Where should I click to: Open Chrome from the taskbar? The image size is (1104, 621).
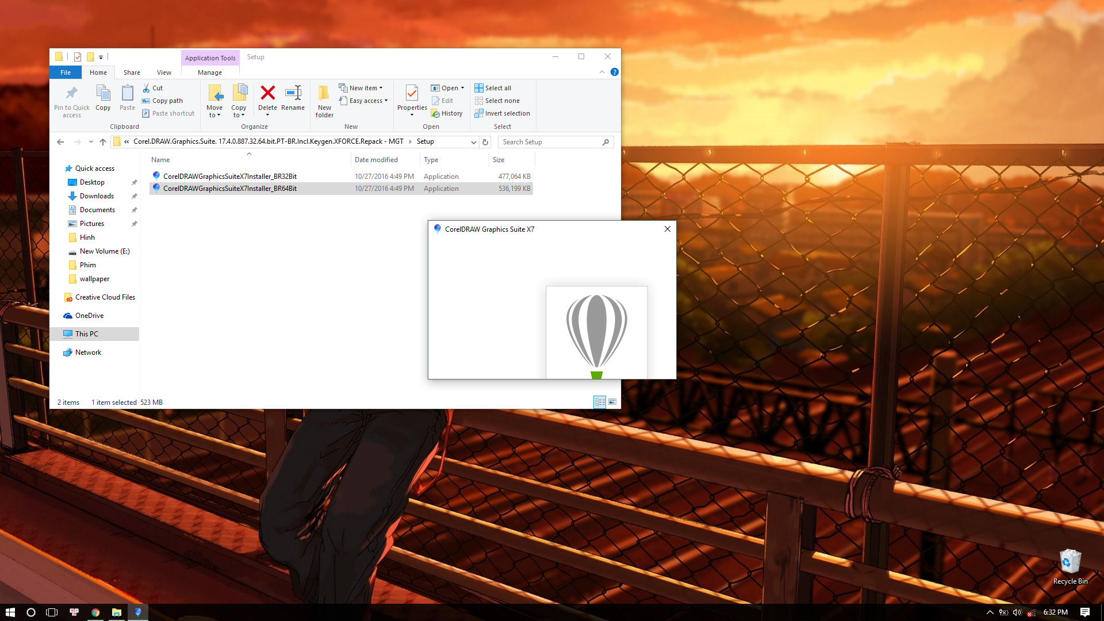95,612
